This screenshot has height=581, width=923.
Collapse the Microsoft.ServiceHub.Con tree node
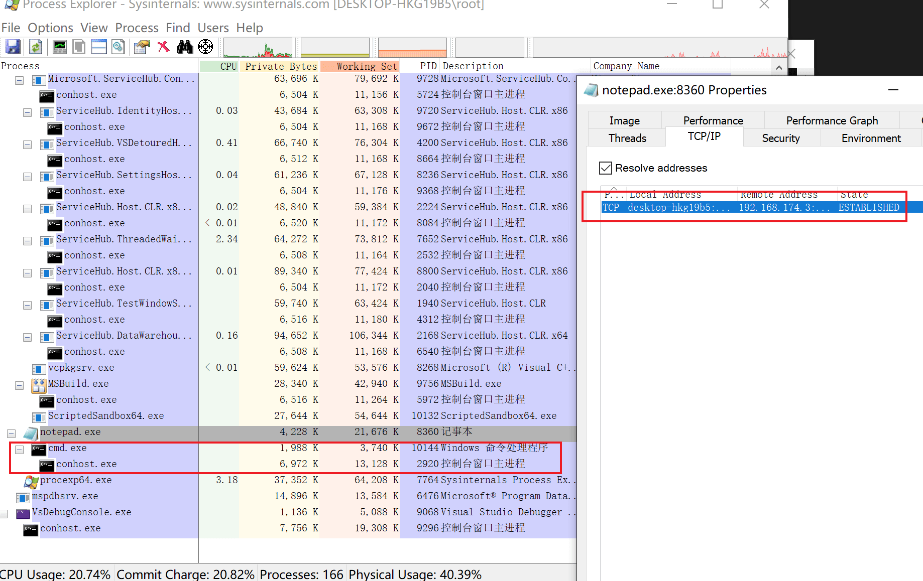[19, 80]
